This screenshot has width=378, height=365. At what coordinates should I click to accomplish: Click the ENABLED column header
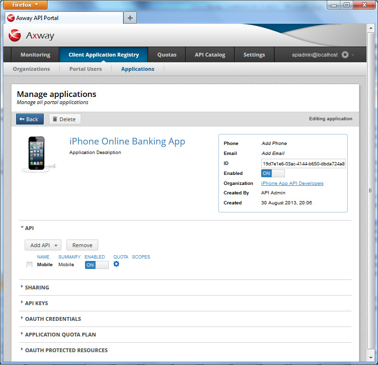pyautogui.click(x=95, y=257)
